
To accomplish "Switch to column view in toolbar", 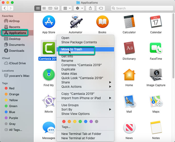I will pos(50,8).
